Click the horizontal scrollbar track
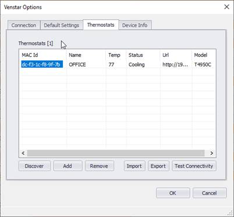Image resolution: width=234 pixels, height=217 pixels. coord(116,153)
